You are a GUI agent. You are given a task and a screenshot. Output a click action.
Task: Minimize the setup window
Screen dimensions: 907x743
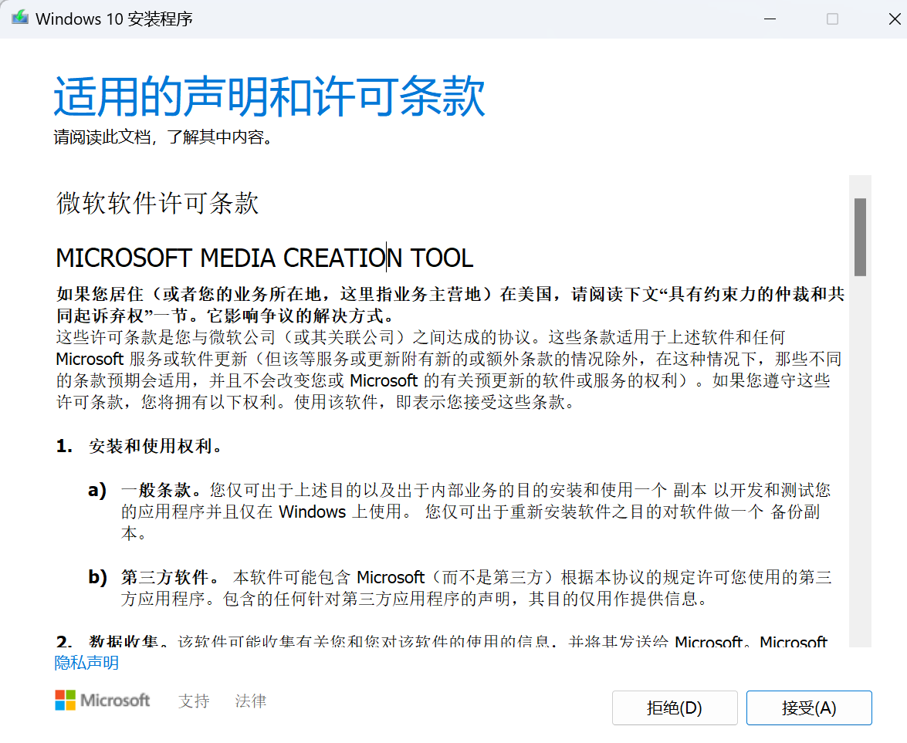[770, 19]
